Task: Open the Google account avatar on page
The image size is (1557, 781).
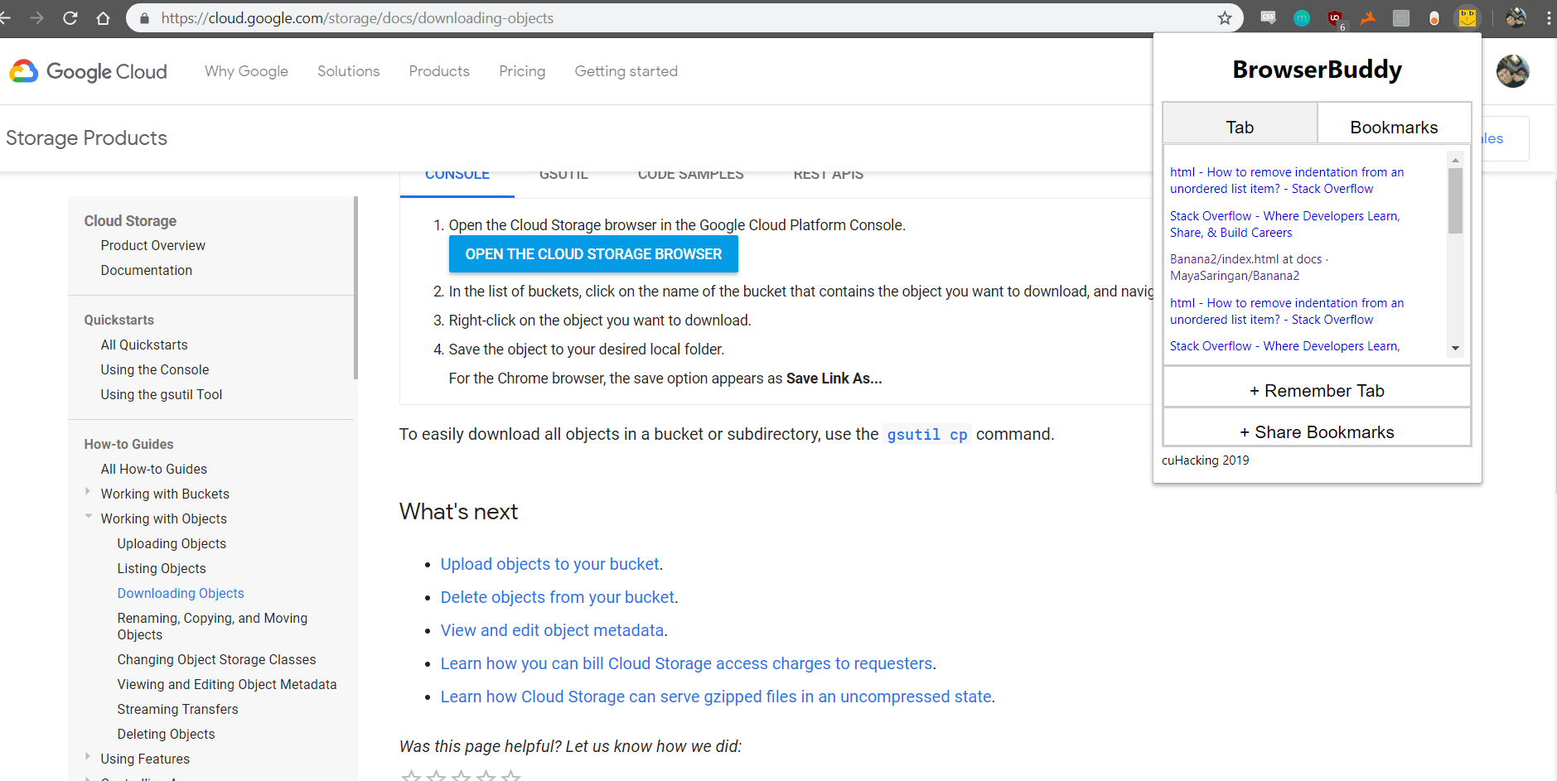Action: pos(1512,71)
